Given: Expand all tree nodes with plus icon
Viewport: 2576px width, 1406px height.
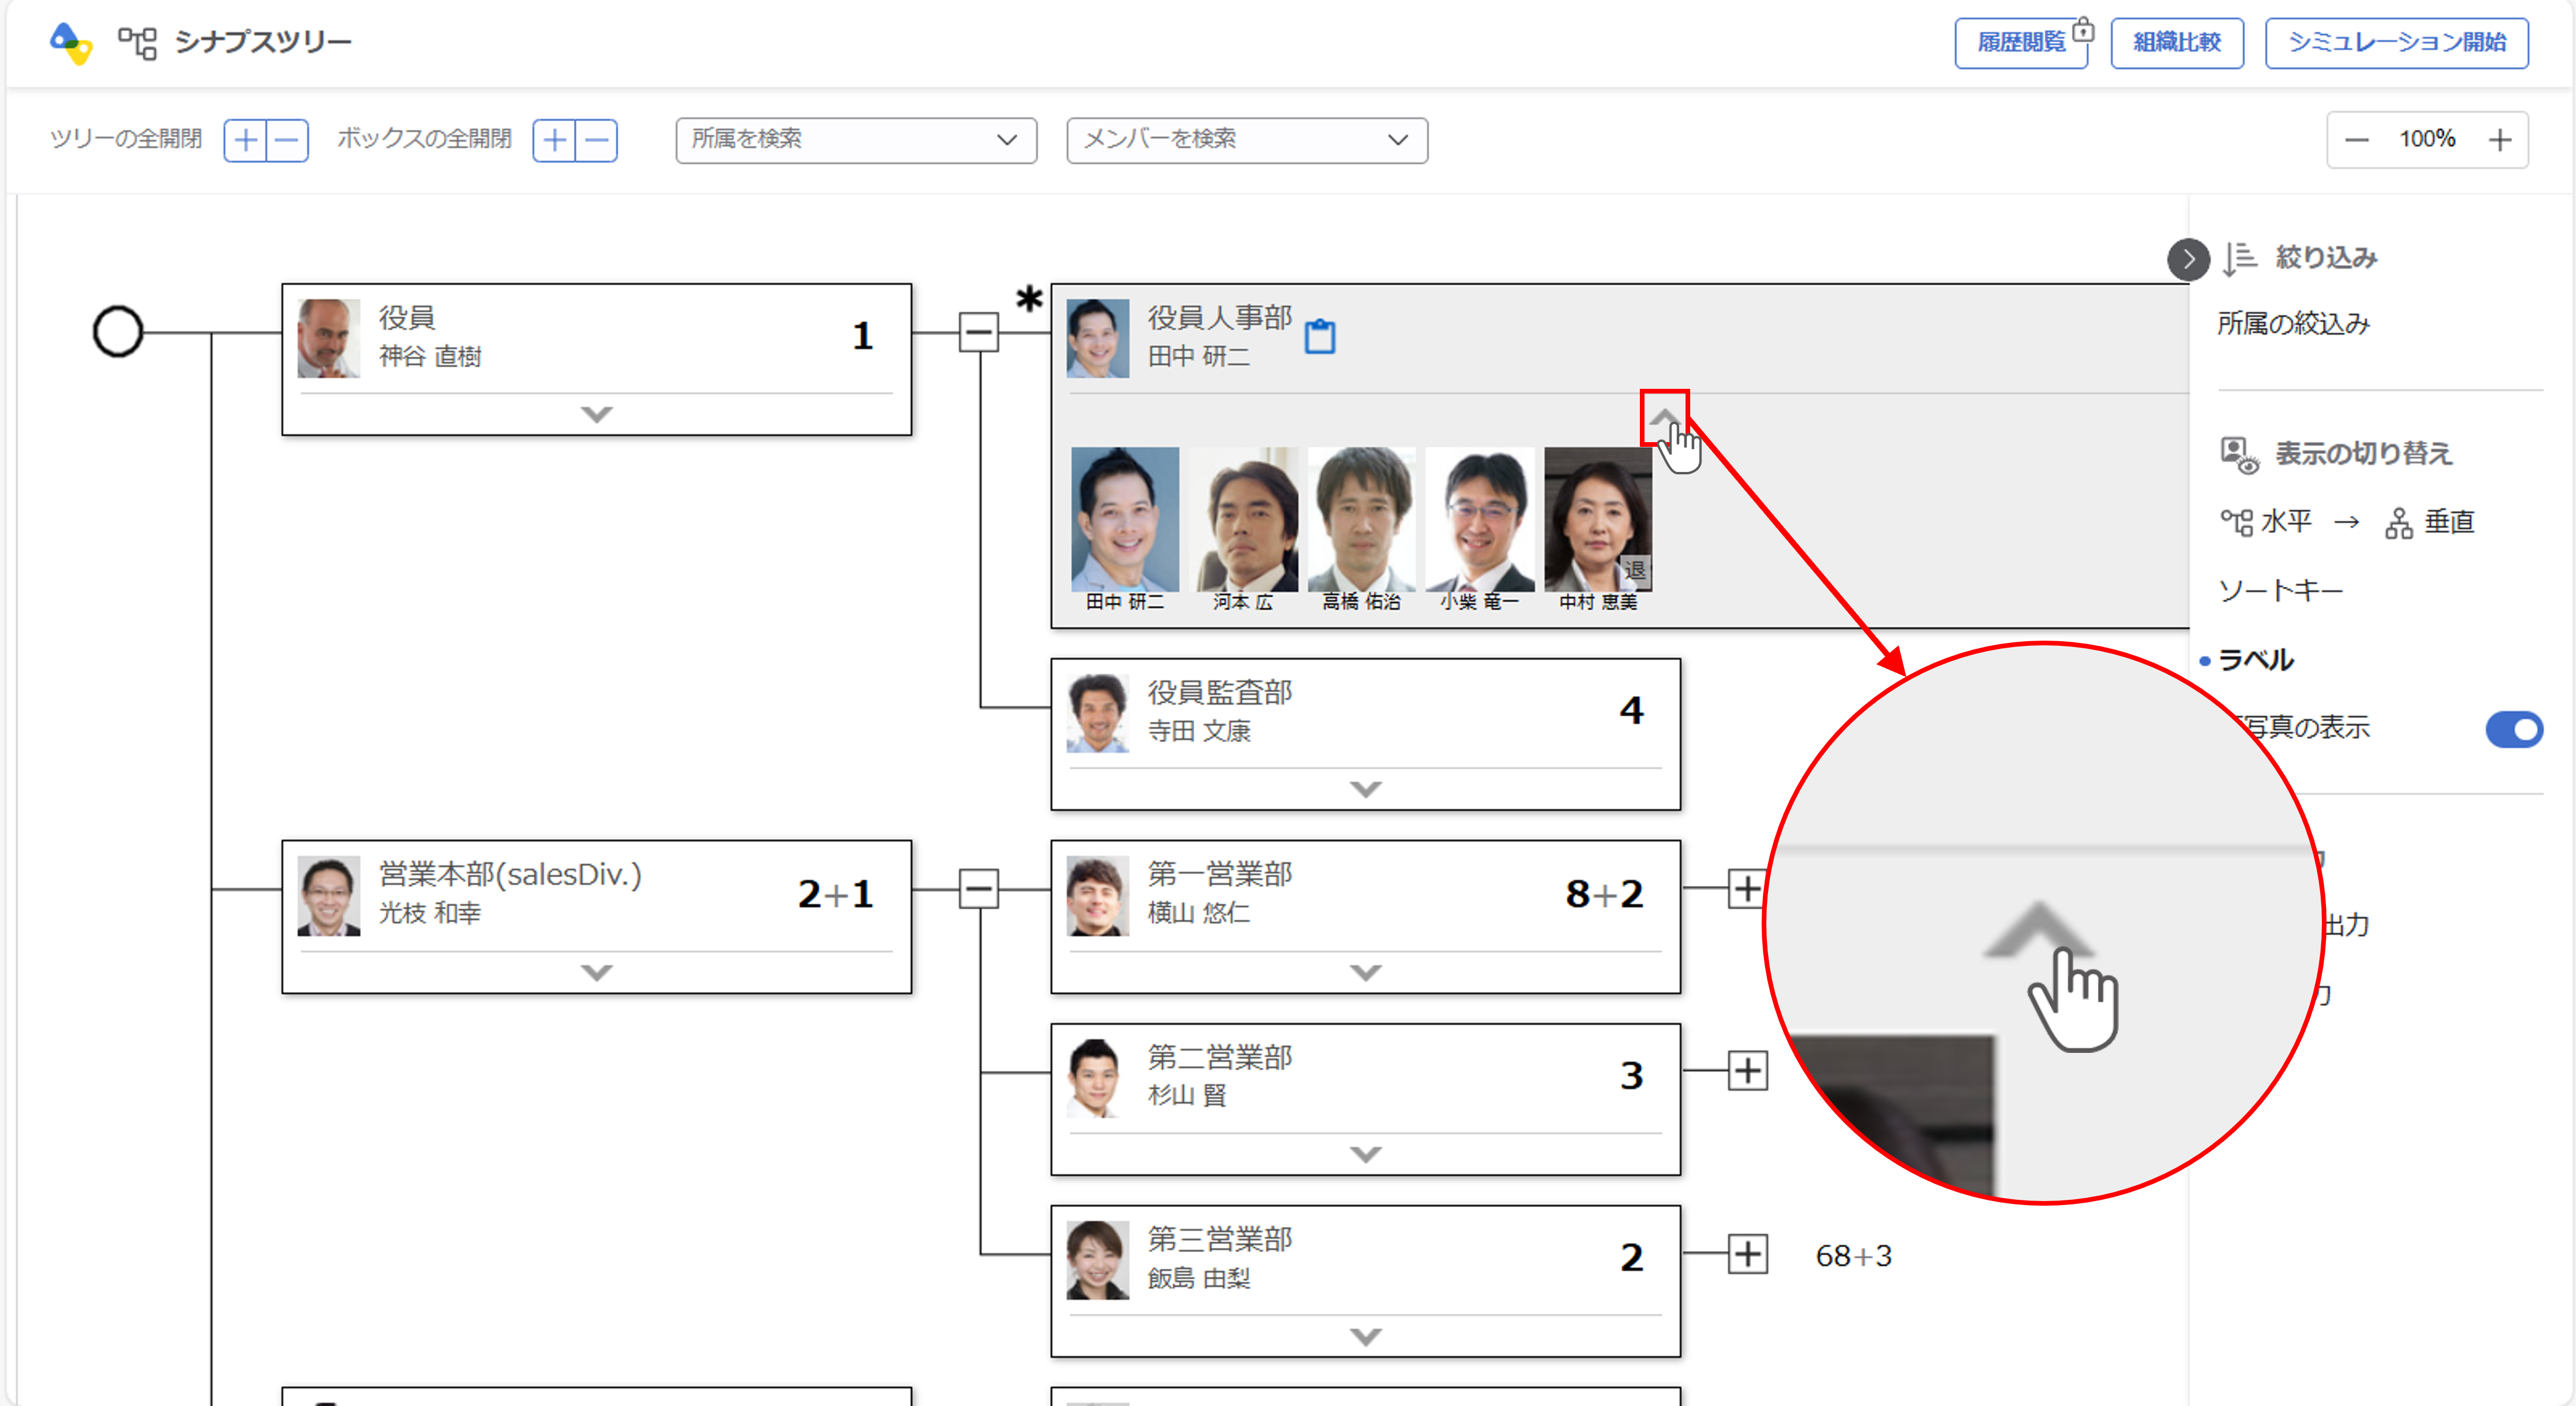Looking at the screenshot, I should coord(245,140).
